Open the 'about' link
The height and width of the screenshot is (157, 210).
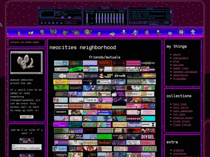(x=177, y=55)
